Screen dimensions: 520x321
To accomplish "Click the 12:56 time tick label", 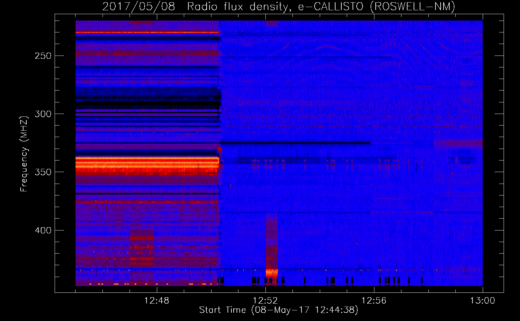I will click(x=374, y=301).
